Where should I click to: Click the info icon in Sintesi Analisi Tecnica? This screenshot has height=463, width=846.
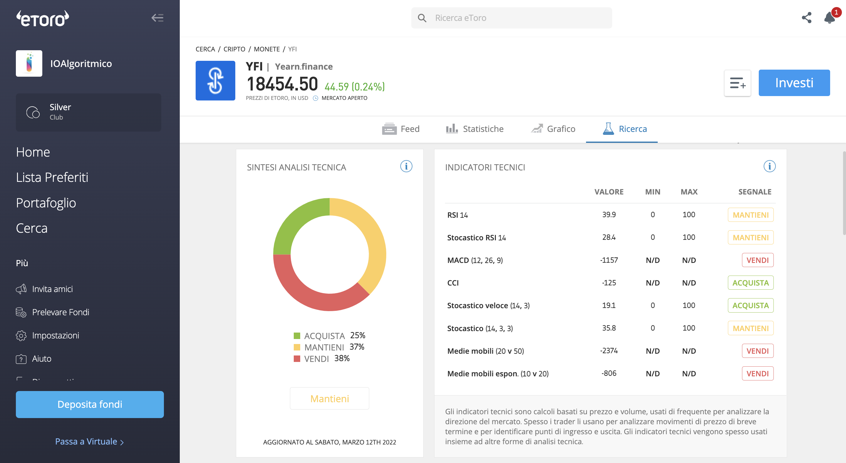pos(406,167)
